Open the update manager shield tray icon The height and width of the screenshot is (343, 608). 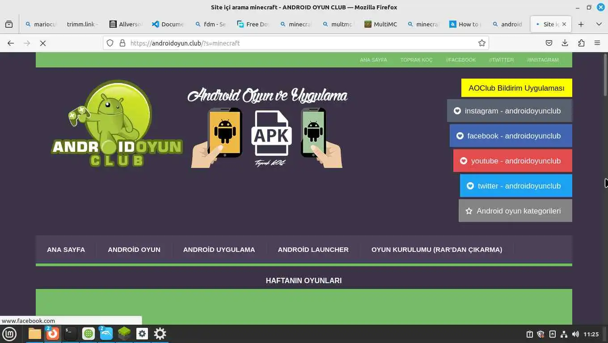tap(540, 334)
